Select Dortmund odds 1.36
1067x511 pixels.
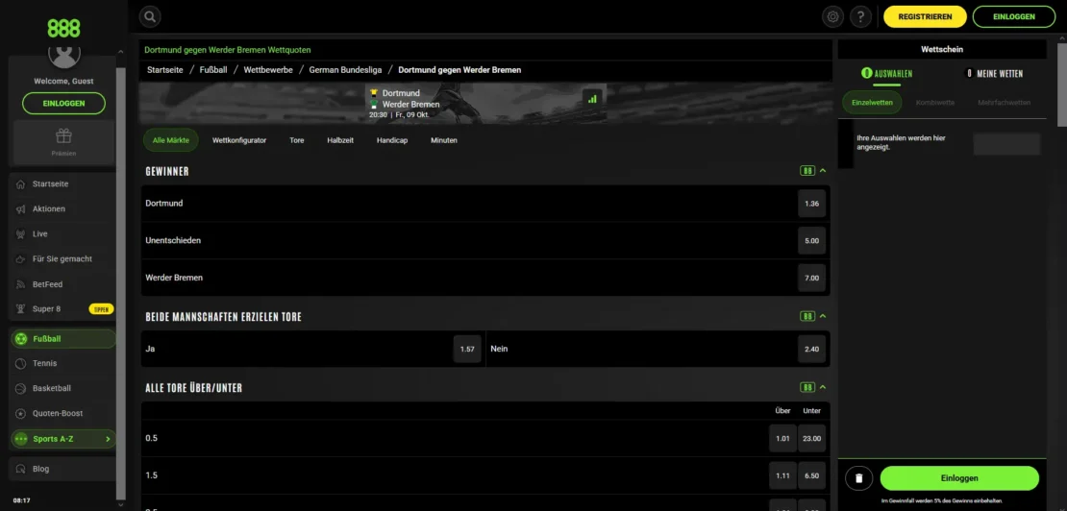click(812, 204)
